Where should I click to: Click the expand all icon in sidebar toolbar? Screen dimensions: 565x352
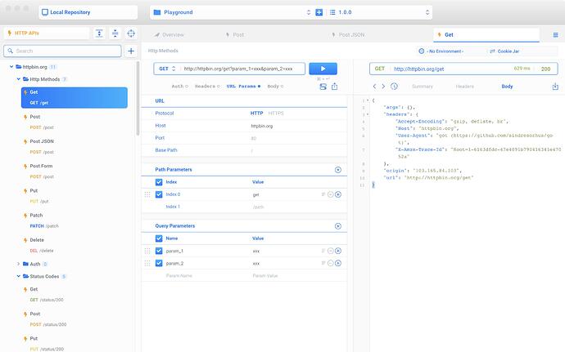pyautogui.click(x=99, y=33)
